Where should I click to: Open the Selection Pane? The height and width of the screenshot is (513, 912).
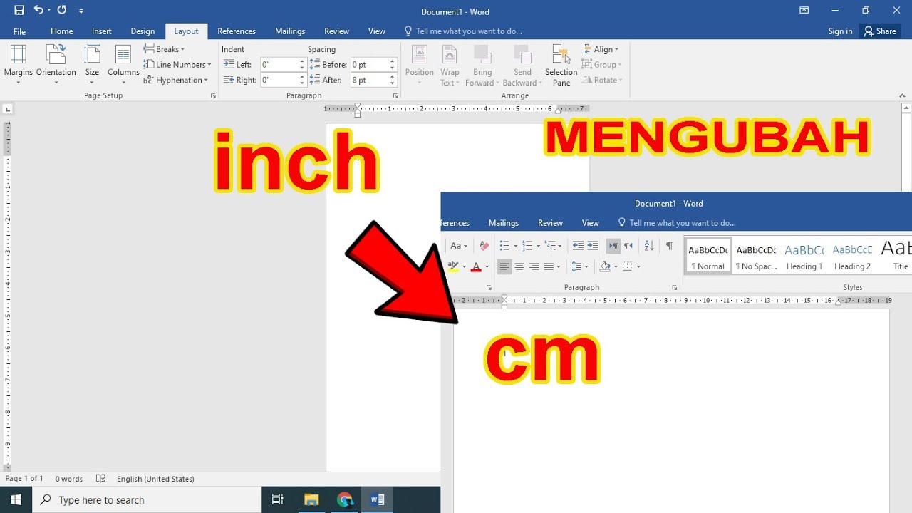pos(561,65)
